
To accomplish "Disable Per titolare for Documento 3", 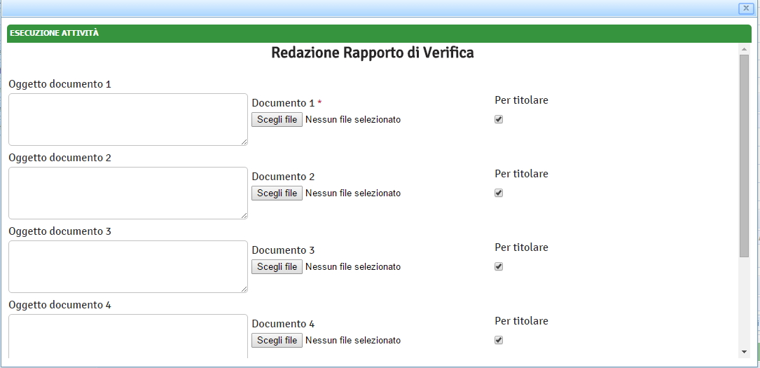I will point(499,266).
